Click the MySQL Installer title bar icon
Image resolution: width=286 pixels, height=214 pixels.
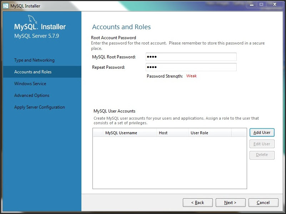pos(6,6)
